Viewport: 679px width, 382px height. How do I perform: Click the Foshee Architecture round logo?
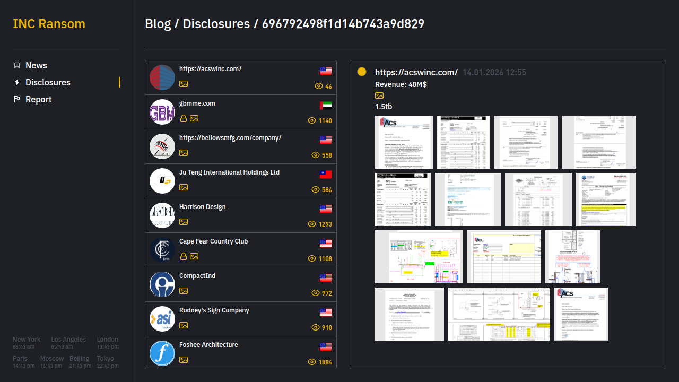[162, 353]
